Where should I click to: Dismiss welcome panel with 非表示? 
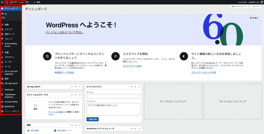(x=254, y=18)
